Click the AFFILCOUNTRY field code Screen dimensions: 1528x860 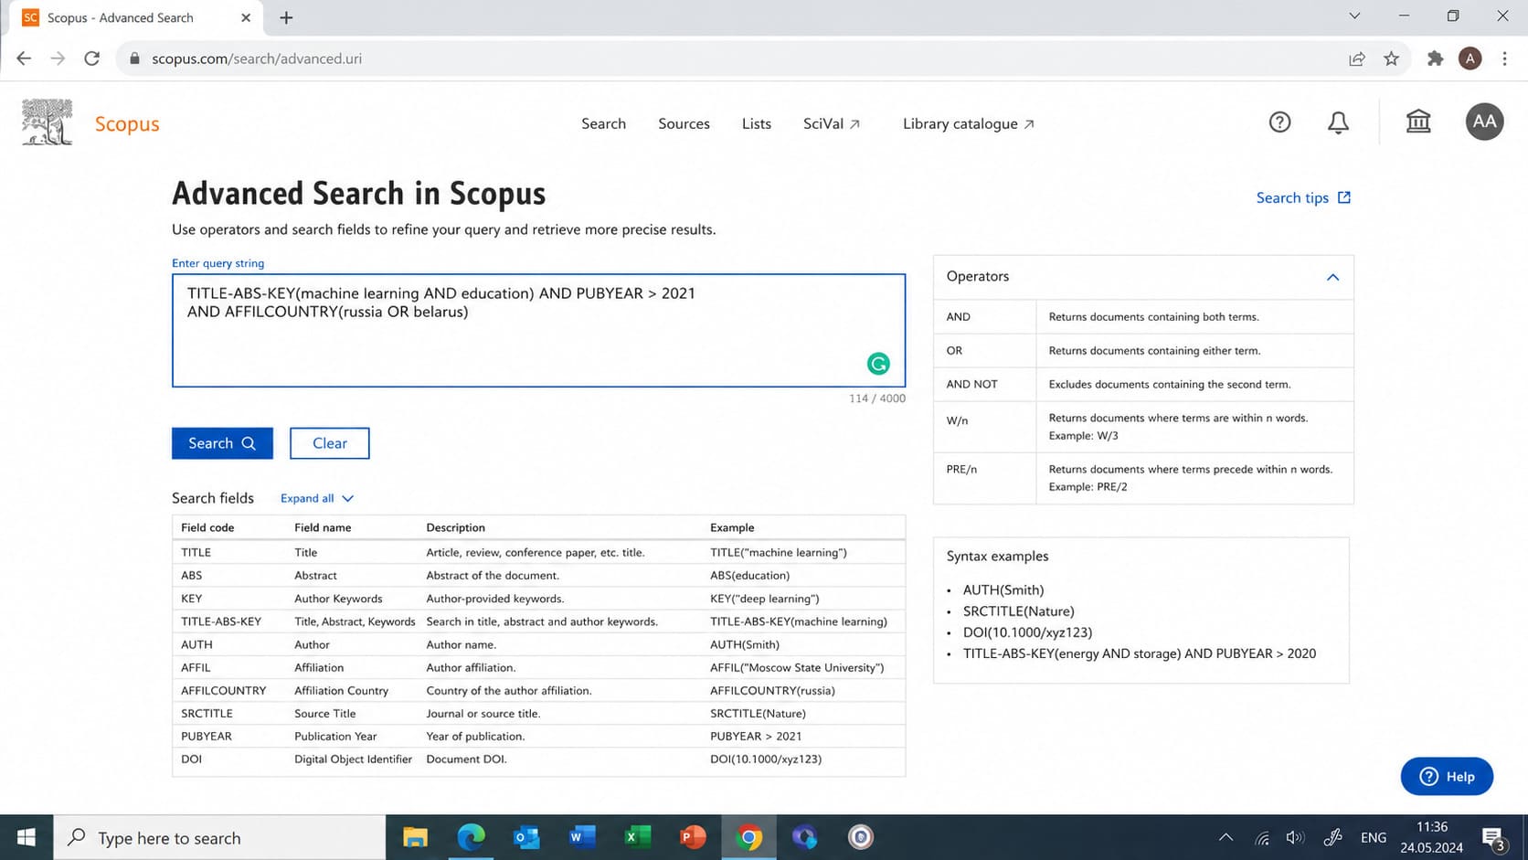223,691
